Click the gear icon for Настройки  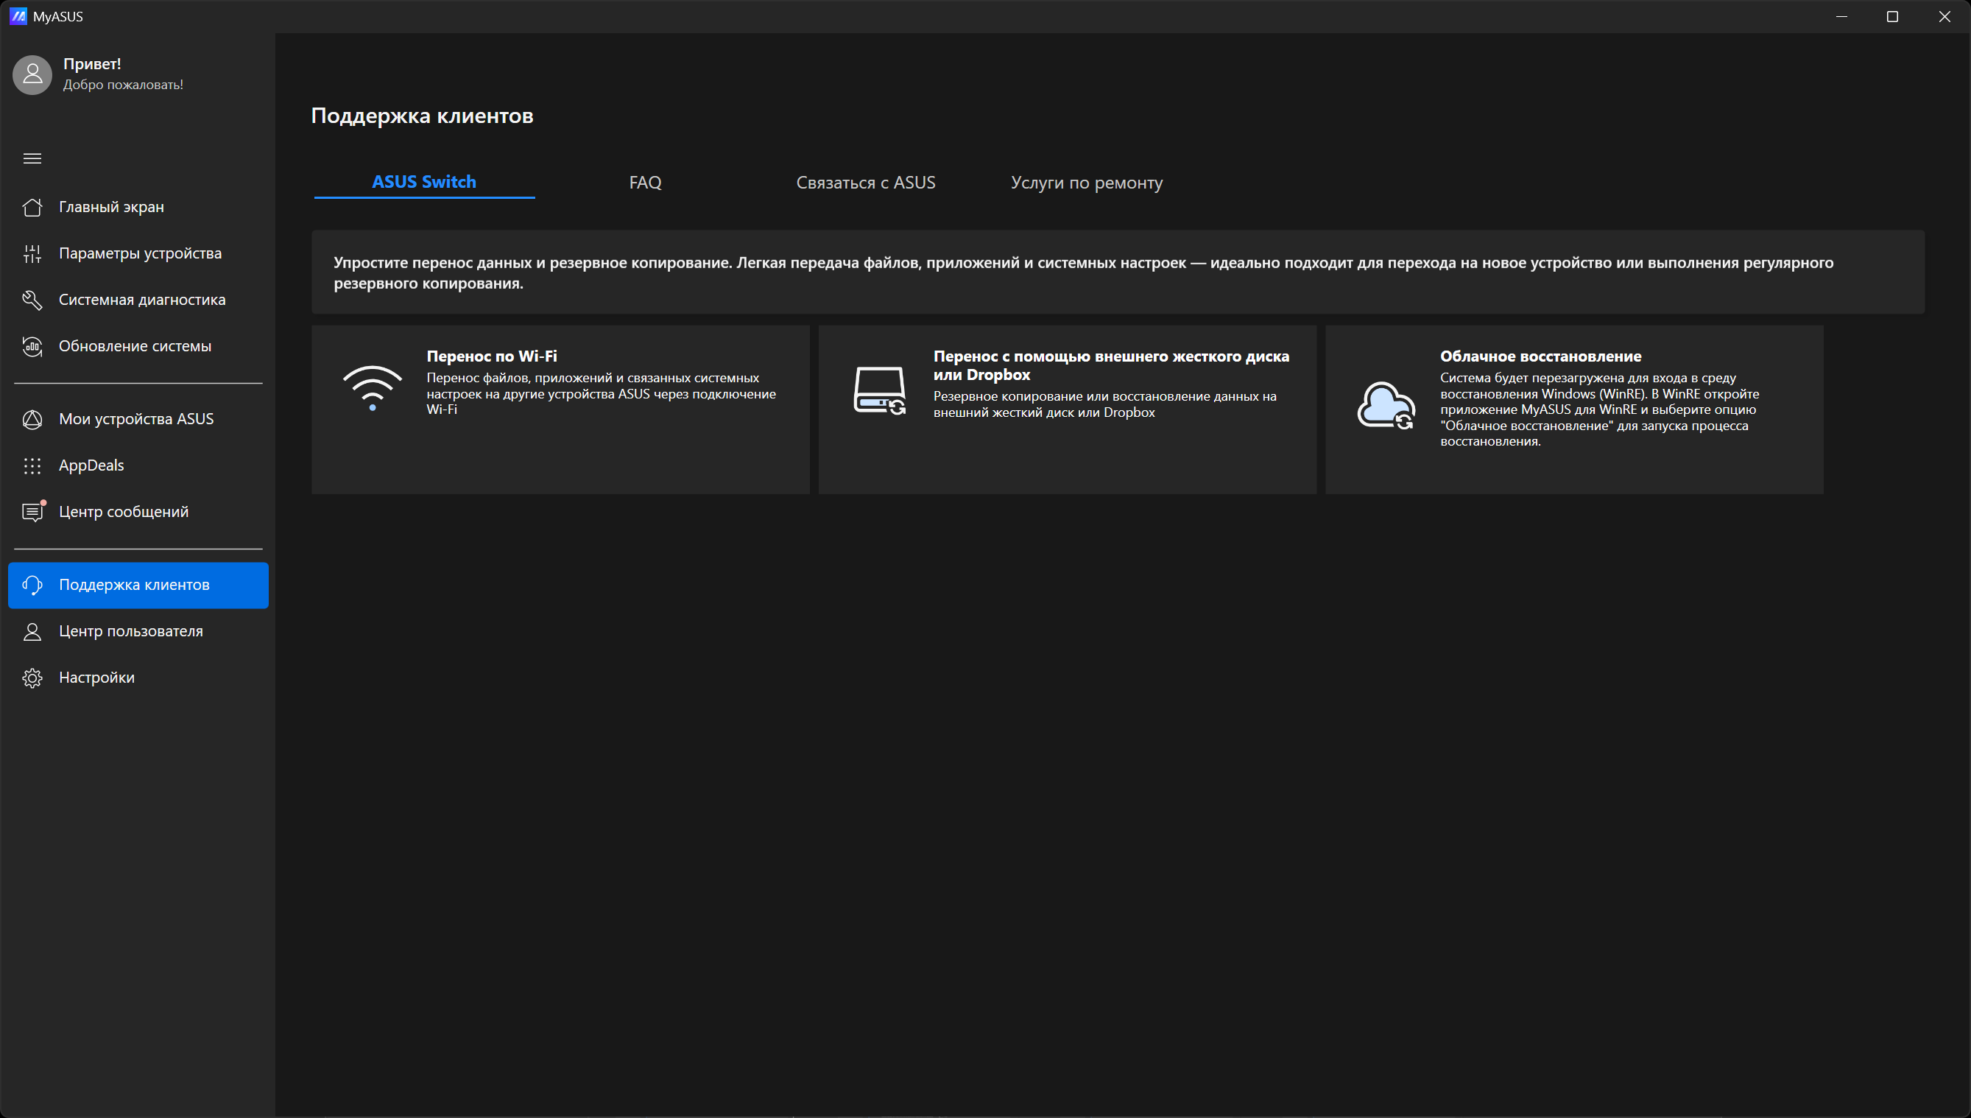[32, 678]
